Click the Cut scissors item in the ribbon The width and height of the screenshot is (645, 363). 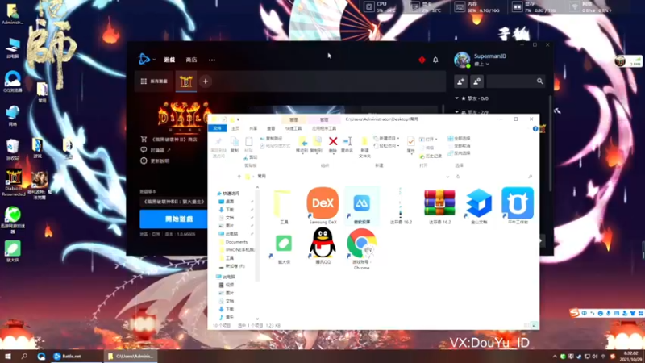coord(251,157)
